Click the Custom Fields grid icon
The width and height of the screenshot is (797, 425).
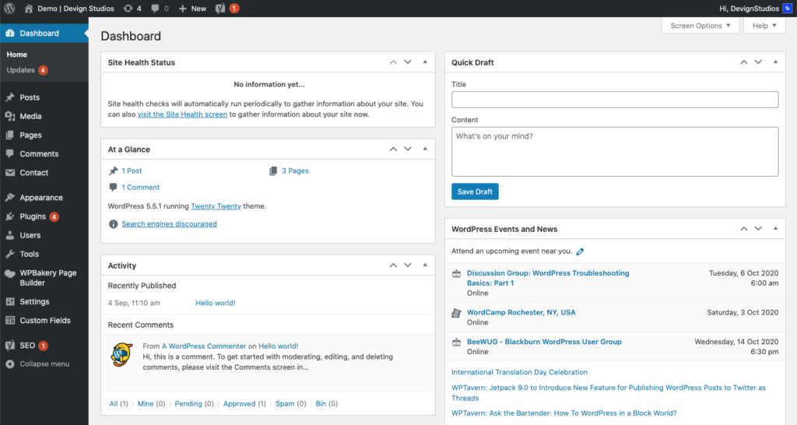[9, 320]
